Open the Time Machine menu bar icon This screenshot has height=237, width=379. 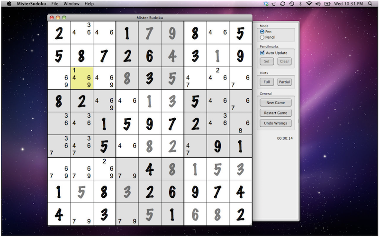(x=292, y=4)
